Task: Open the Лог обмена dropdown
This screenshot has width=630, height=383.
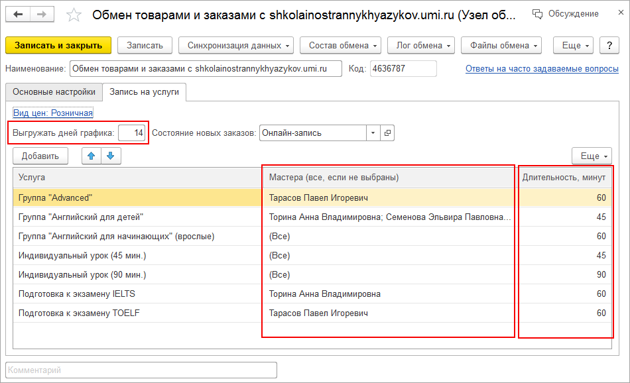Action: (421, 45)
